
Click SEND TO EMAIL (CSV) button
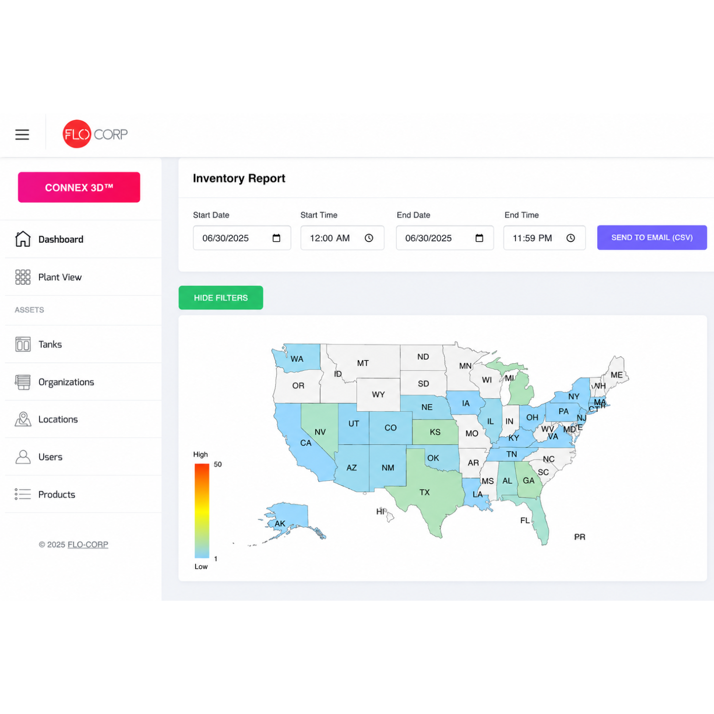[x=652, y=238]
